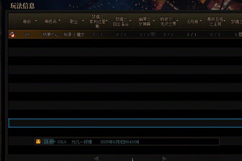Expand the 职业 column dropdown arrow
The image size is (242, 161).
(83, 21)
